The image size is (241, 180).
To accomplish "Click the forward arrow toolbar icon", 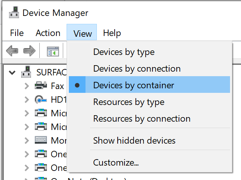I will coord(30,51).
